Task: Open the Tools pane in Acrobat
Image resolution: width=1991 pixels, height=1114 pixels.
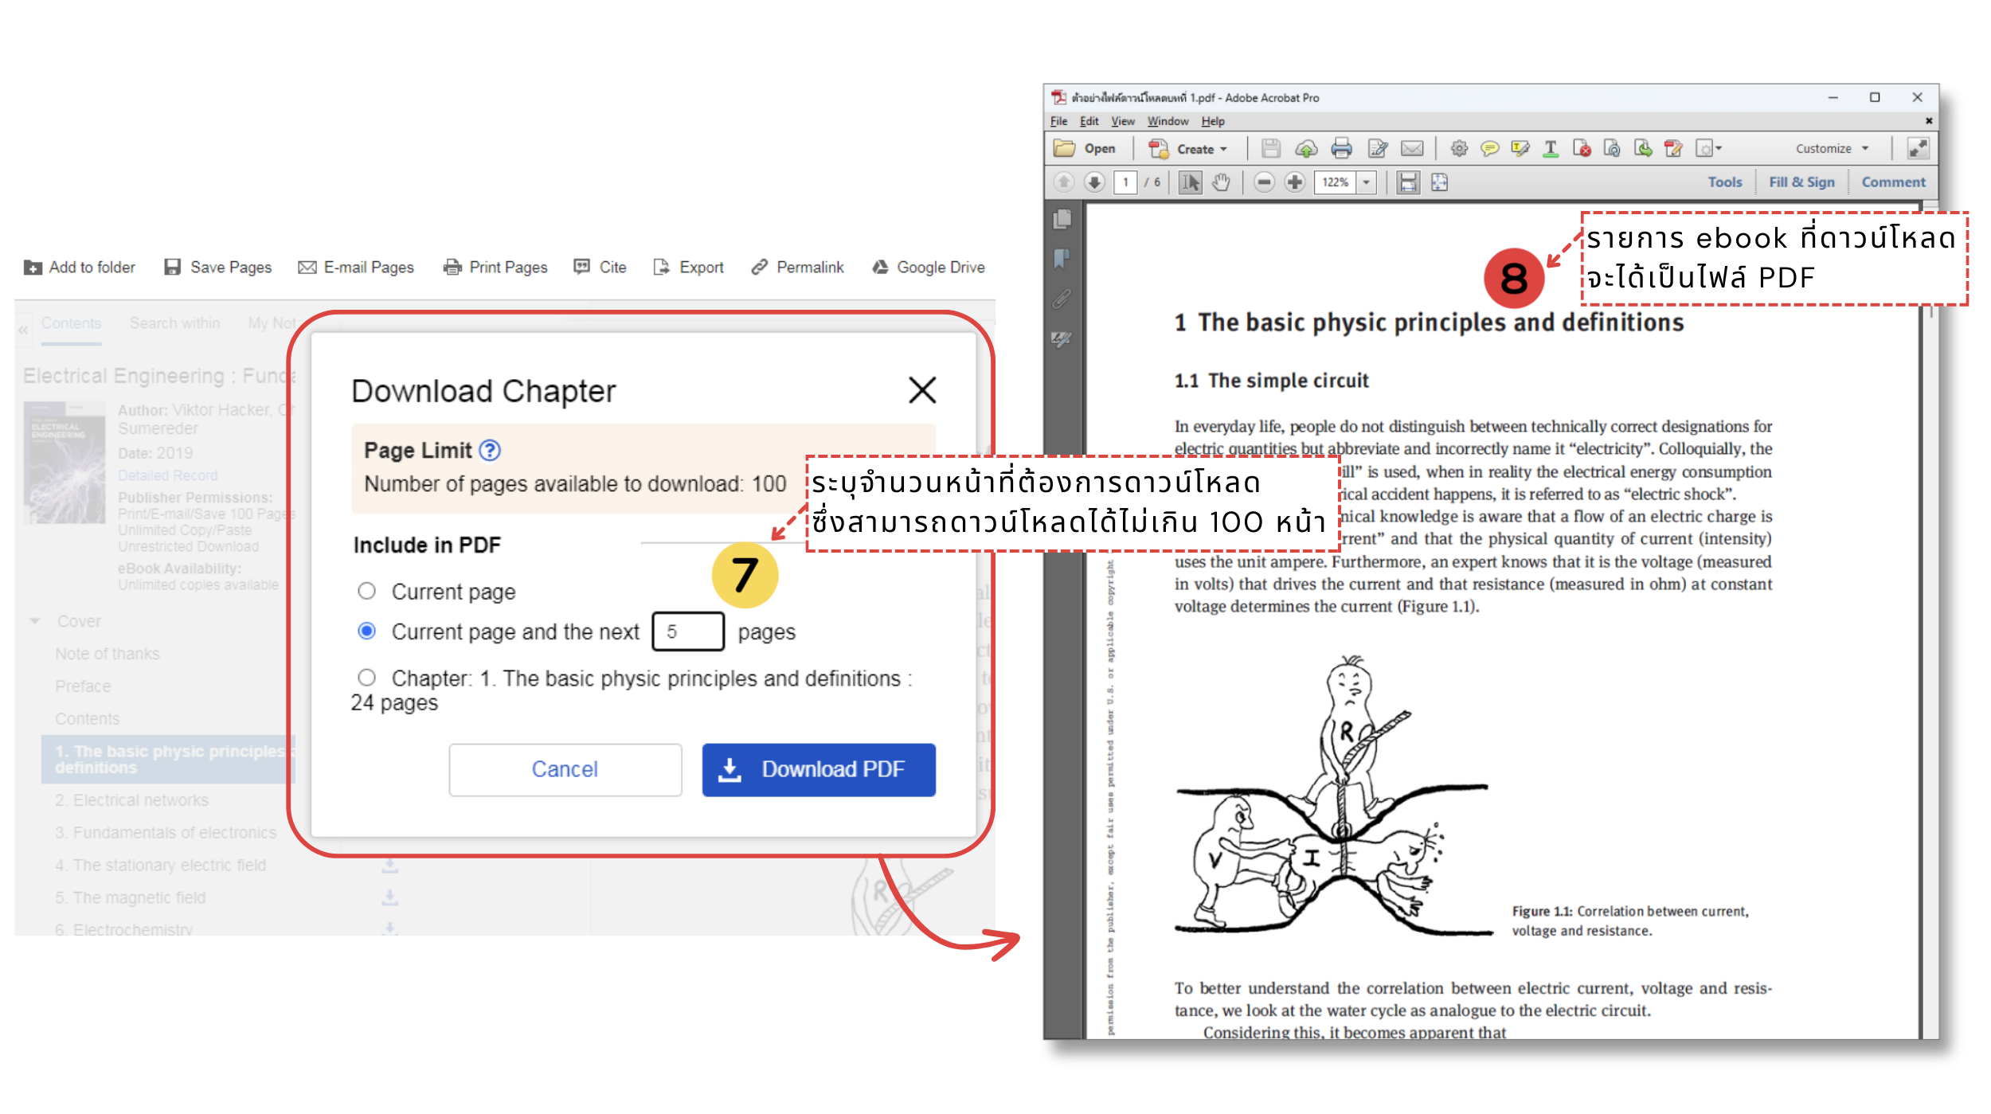Action: click(1724, 182)
